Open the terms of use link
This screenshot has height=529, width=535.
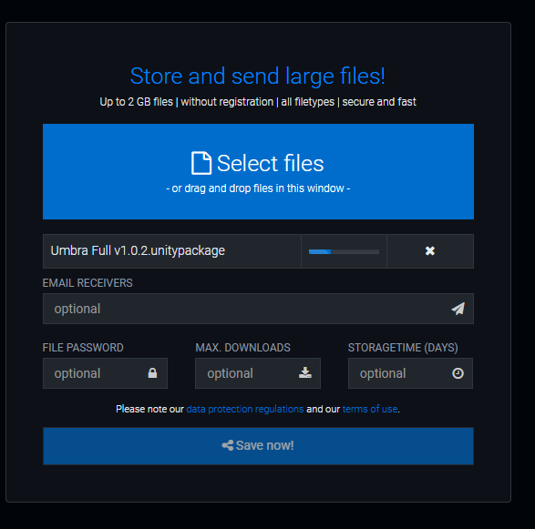(x=370, y=409)
